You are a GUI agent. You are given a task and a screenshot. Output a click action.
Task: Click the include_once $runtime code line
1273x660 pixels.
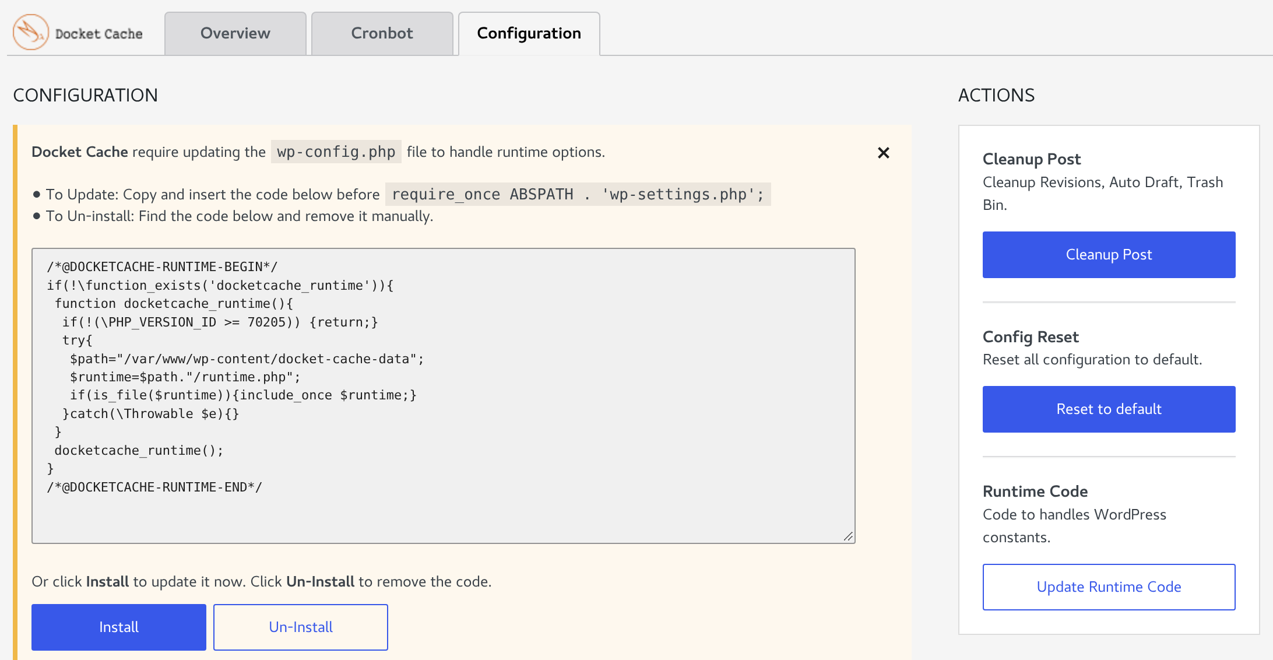click(244, 395)
